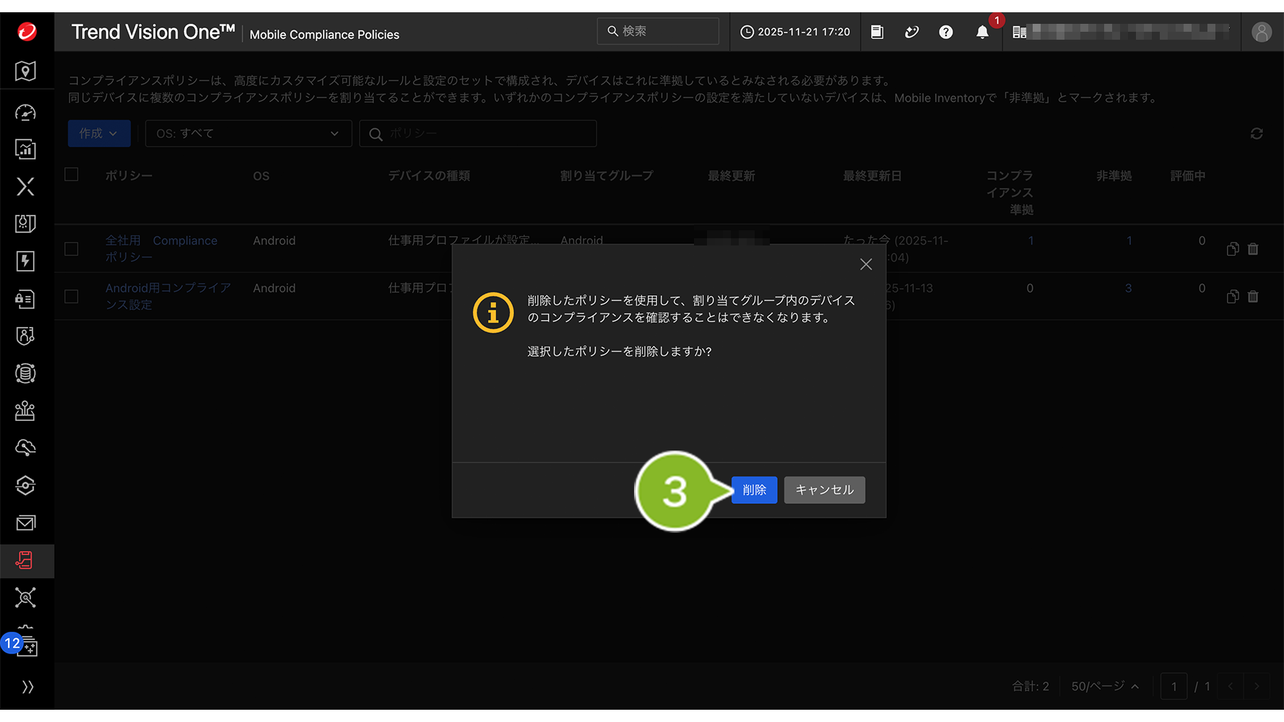The height and width of the screenshot is (722, 1284).
Task: Click the user account avatar icon
Action: [x=1261, y=32]
